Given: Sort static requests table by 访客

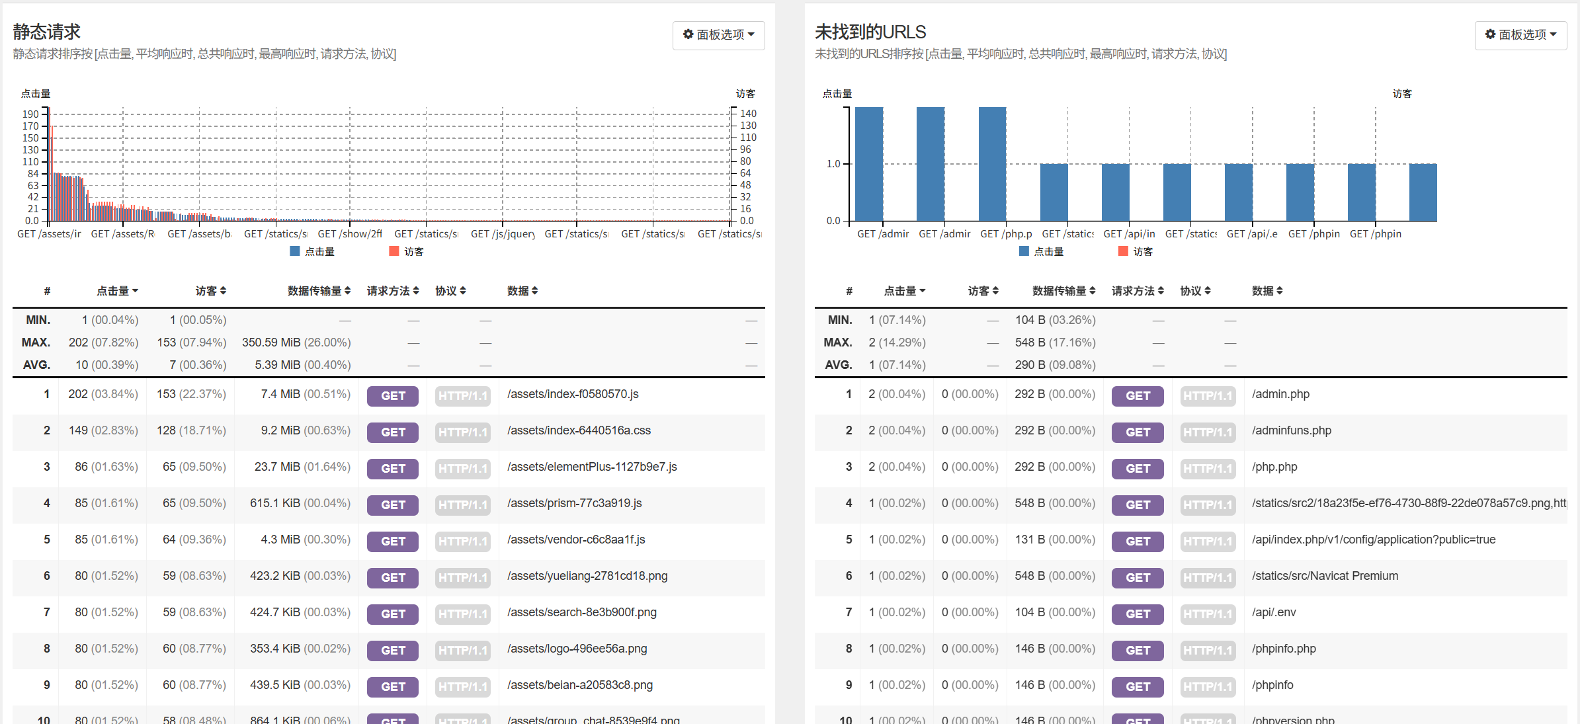Looking at the screenshot, I should click(x=210, y=291).
